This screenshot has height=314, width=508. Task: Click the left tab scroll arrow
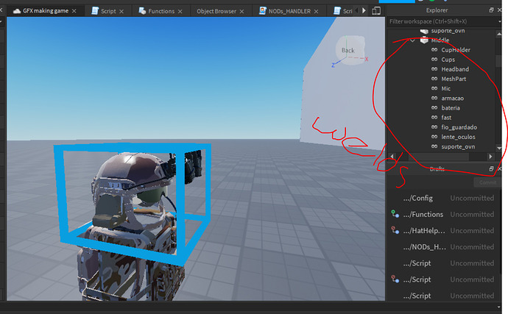(x=356, y=11)
